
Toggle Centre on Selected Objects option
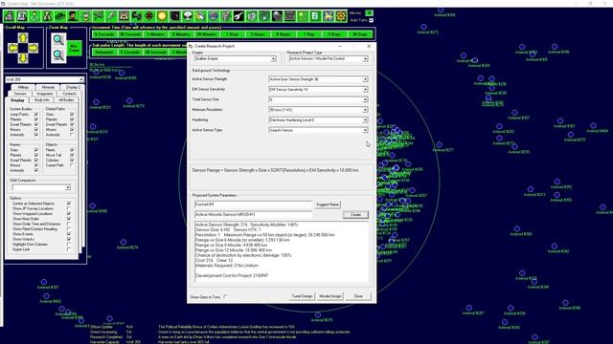click(69, 204)
